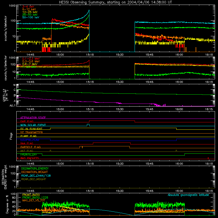This screenshot has width=218, height=218.
Task: Select the 6-12 keV legend label
Action: [x=29, y=9]
